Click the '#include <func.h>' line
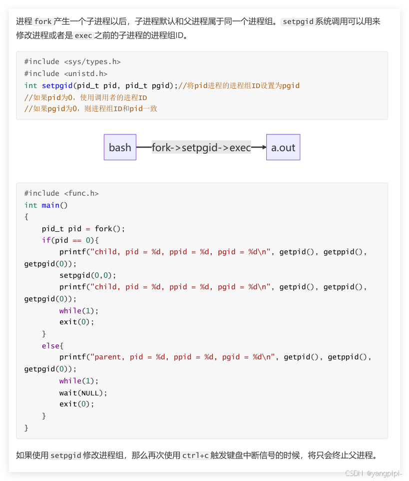This screenshot has height=481, width=409. coord(61,193)
